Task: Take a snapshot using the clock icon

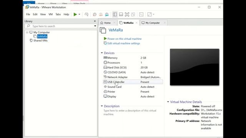Action: (x=95, y=15)
